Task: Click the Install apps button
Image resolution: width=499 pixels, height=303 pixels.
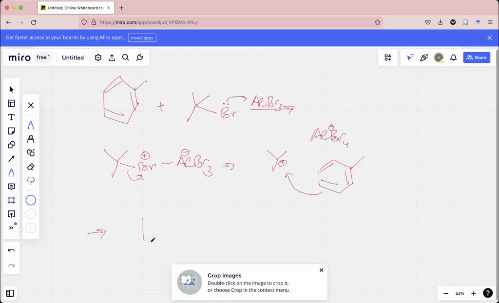Action: [142, 38]
